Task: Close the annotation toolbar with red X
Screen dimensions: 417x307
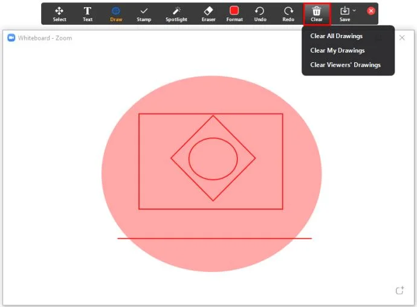Action: (371, 11)
